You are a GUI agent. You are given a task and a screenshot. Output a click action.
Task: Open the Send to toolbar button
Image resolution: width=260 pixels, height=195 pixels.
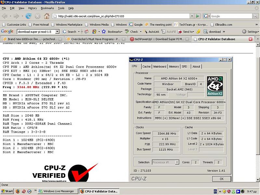coord(186,32)
